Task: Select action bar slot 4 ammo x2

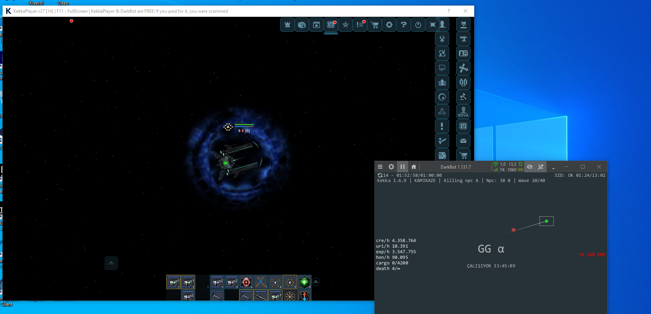Action: [x=217, y=282]
